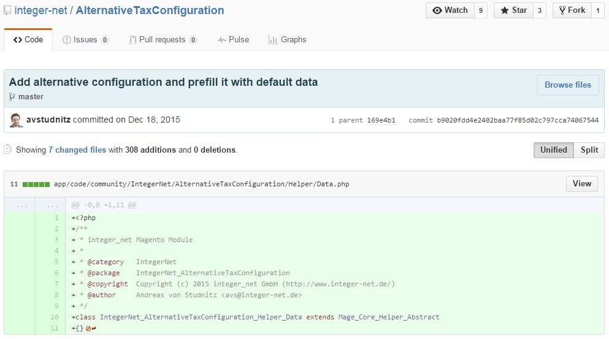Click the View file button
609x339 pixels.
pos(582,184)
